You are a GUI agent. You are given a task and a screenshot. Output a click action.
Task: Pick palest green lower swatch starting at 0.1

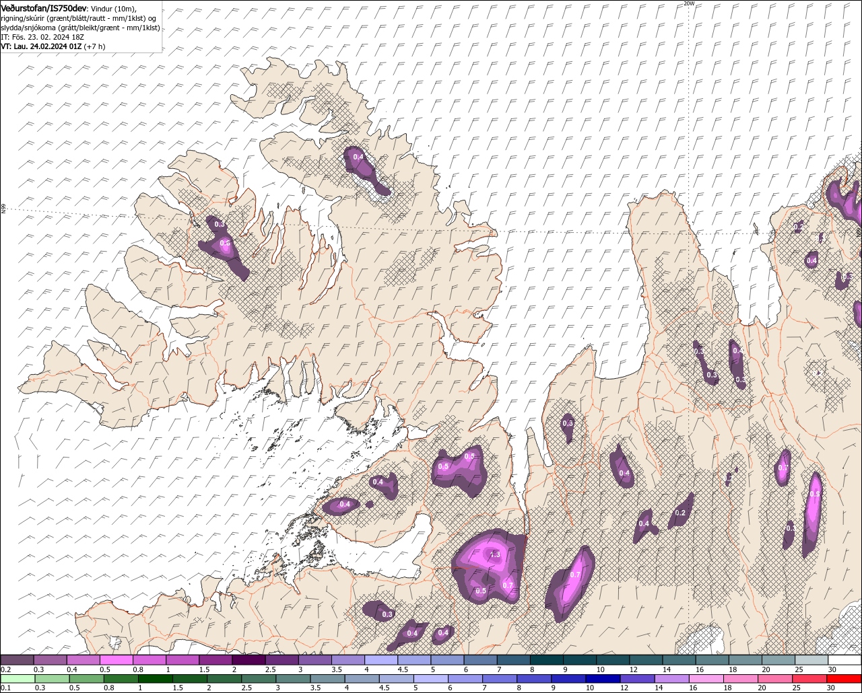click(18, 679)
